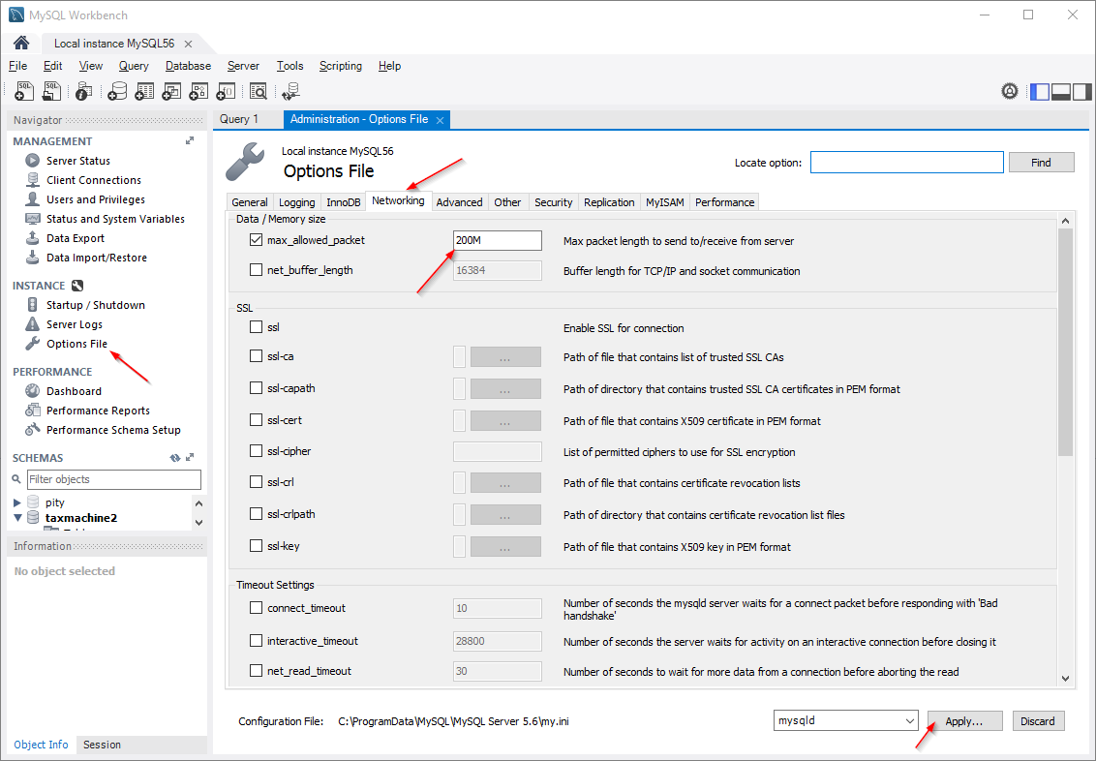Click the create new table icon
1096x761 pixels.
(145, 91)
